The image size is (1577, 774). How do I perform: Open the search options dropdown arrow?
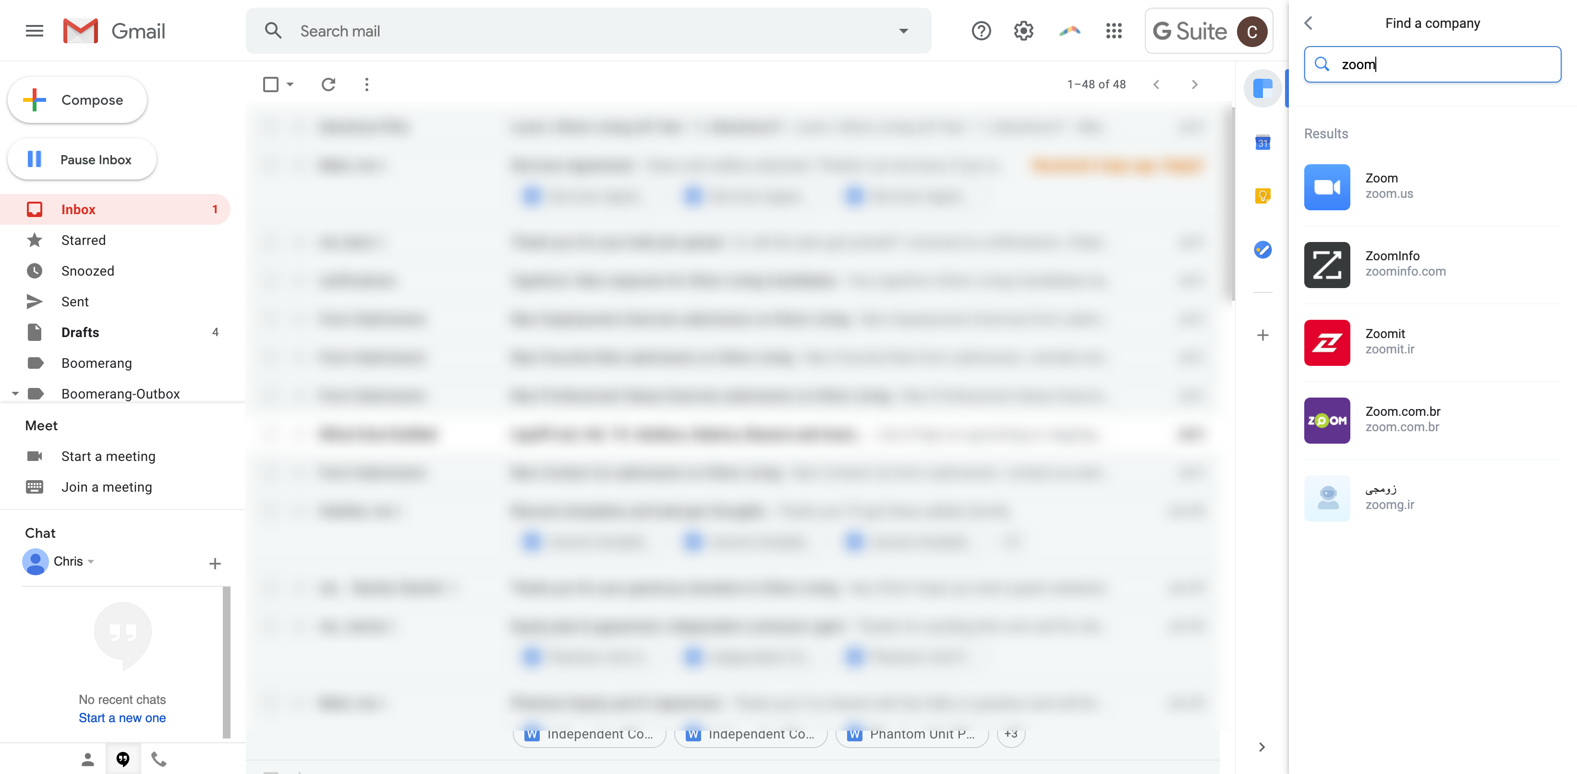click(903, 31)
